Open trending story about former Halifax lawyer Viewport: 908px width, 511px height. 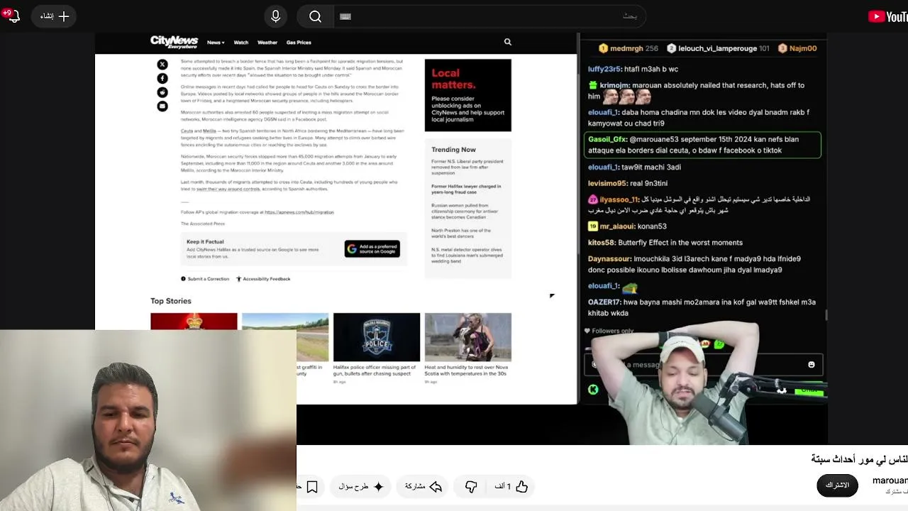466,189
